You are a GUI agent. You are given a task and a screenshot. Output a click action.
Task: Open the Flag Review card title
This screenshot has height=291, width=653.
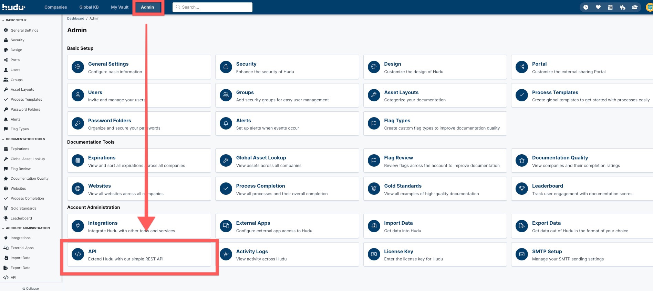click(x=398, y=158)
